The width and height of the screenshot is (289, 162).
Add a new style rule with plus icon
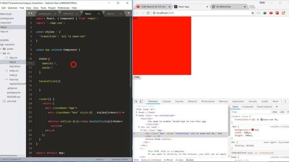[x=288, y=112]
